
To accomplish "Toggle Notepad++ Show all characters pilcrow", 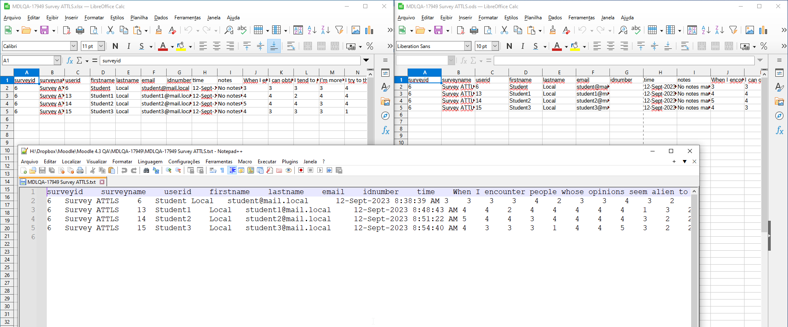I will tap(222, 170).
